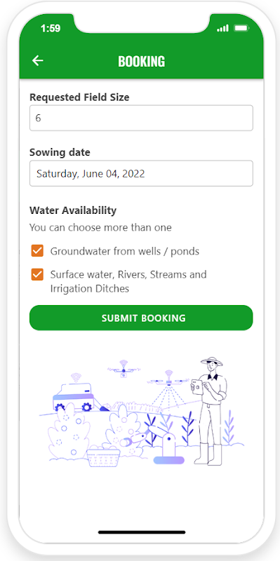This screenshot has width=280, height=561.
Task: Click the BOOKING header title
Action: pyautogui.click(x=142, y=62)
